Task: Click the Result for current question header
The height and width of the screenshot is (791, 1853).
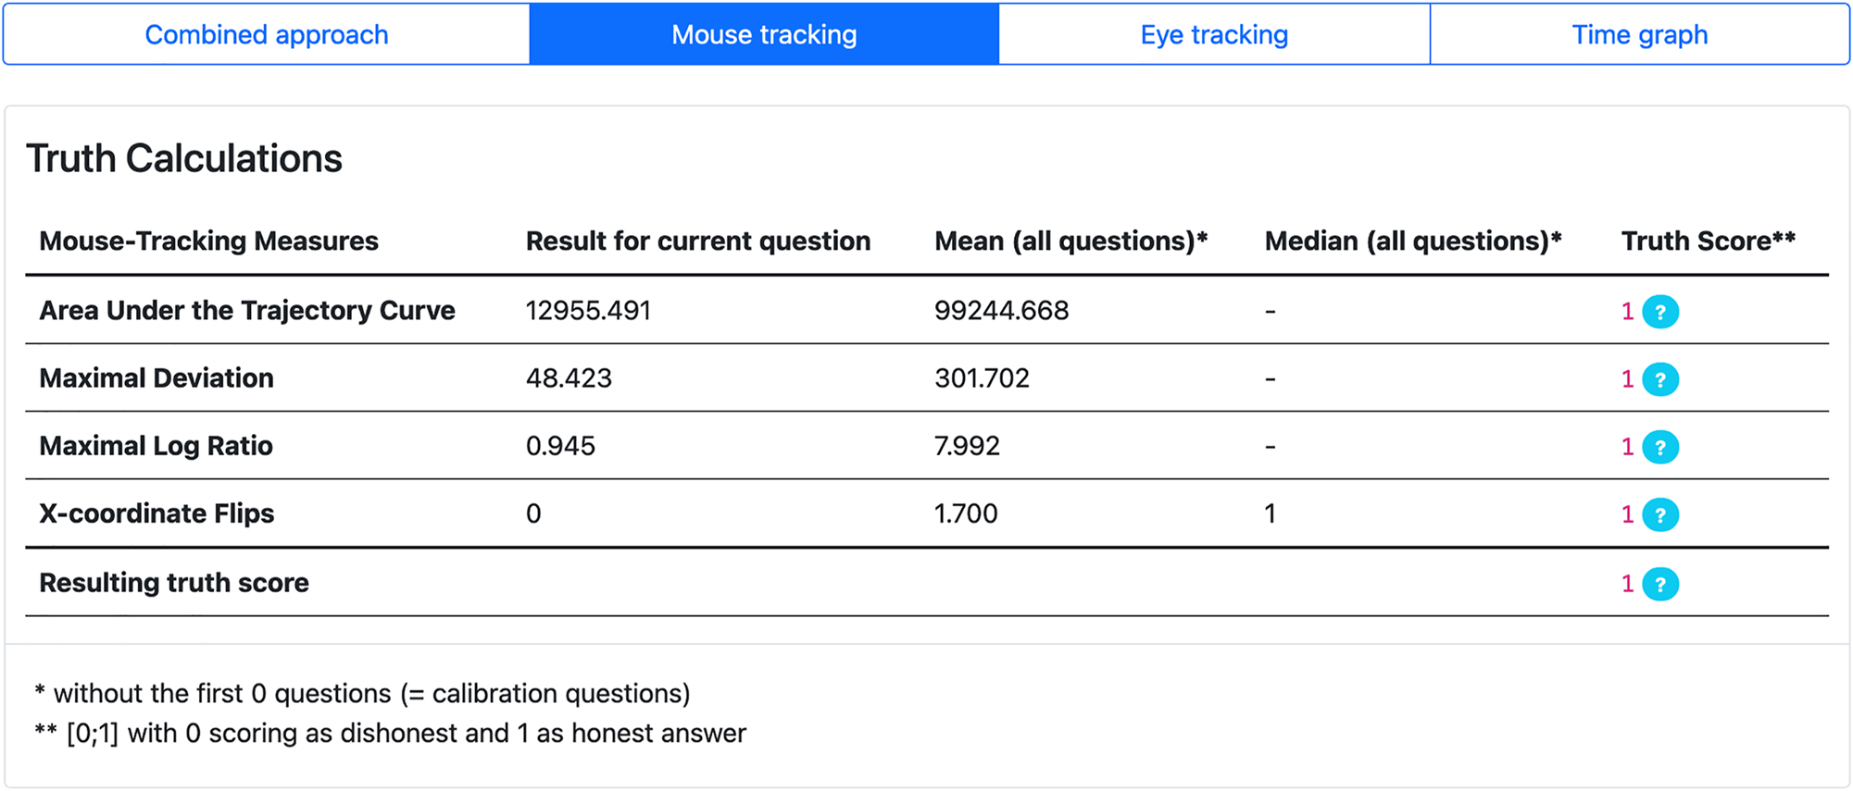Action: tap(697, 241)
